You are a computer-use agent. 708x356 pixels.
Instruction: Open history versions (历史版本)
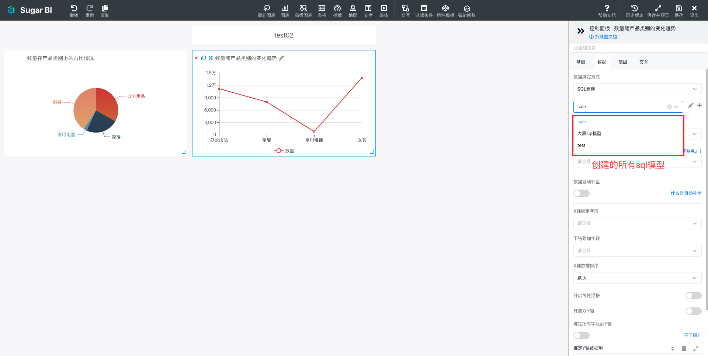pos(634,11)
